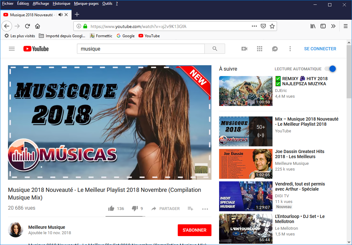Play the L'Entourloop DJ Set thumbnail
Screen dimensions: 352x245
[x=245, y=229]
